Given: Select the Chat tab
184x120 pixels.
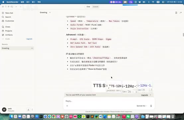Looking at the screenshot, I should 88,7.
